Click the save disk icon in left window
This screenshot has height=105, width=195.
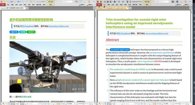pyautogui.click(x=9, y=2)
